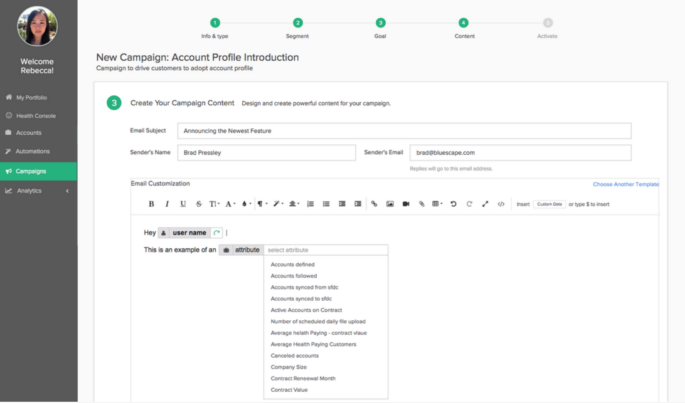The width and height of the screenshot is (685, 403).
Task: Edit the Sender's Email field
Action: coord(520,153)
